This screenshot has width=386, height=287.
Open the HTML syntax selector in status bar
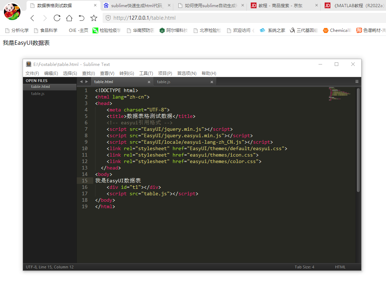click(x=340, y=267)
